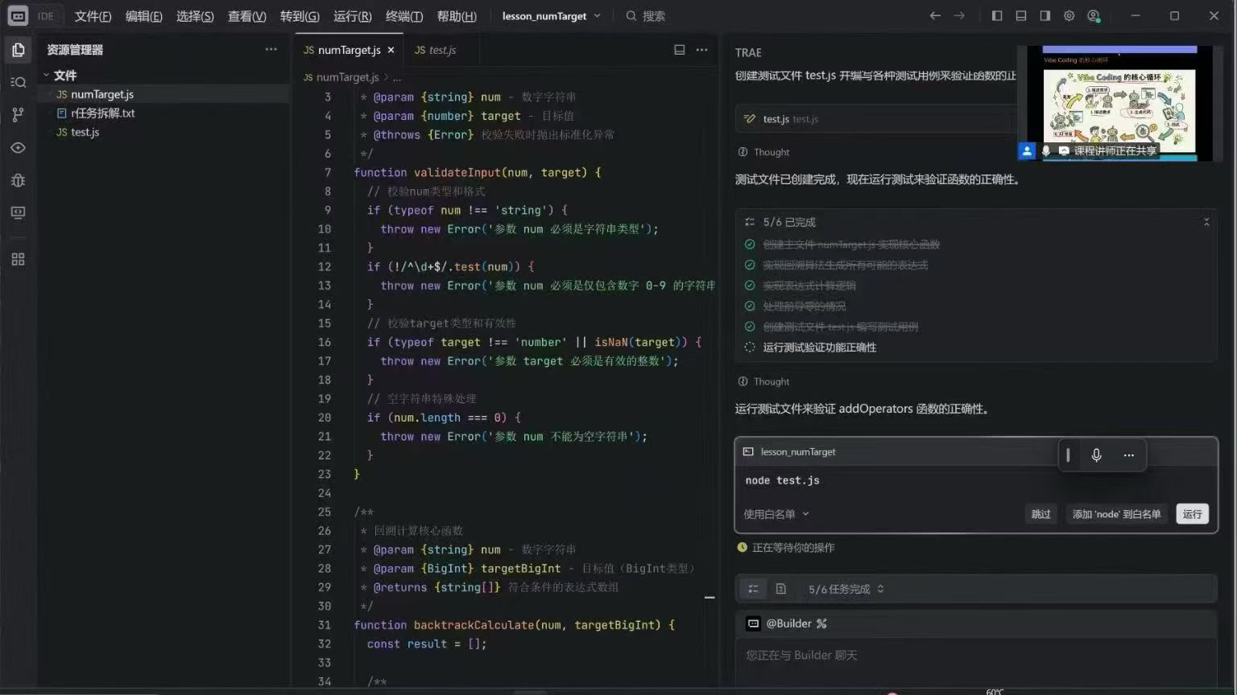This screenshot has height=695, width=1237.
Task: Open the settings gear in title bar
Action: coord(1069,16)
